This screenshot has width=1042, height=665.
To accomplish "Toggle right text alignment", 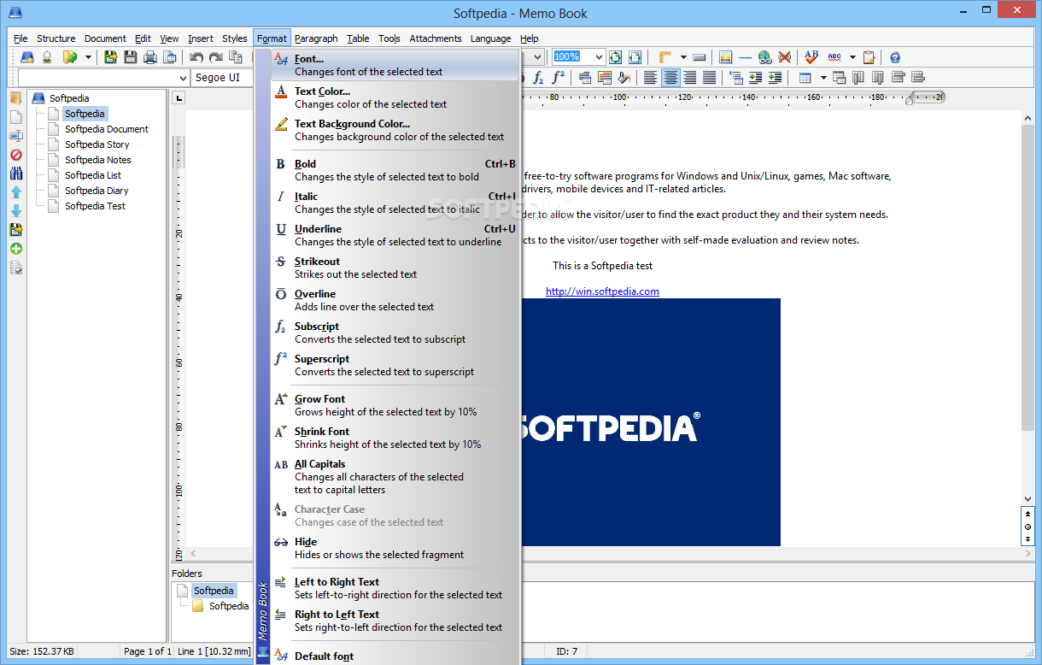I will click(689, 78).
